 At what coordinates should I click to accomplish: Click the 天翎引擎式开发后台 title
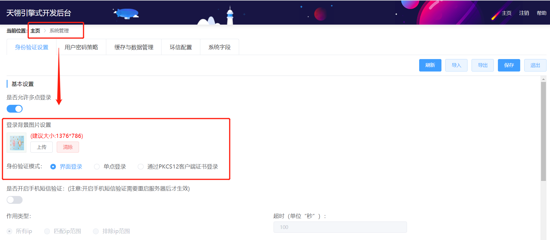point(39,13)
